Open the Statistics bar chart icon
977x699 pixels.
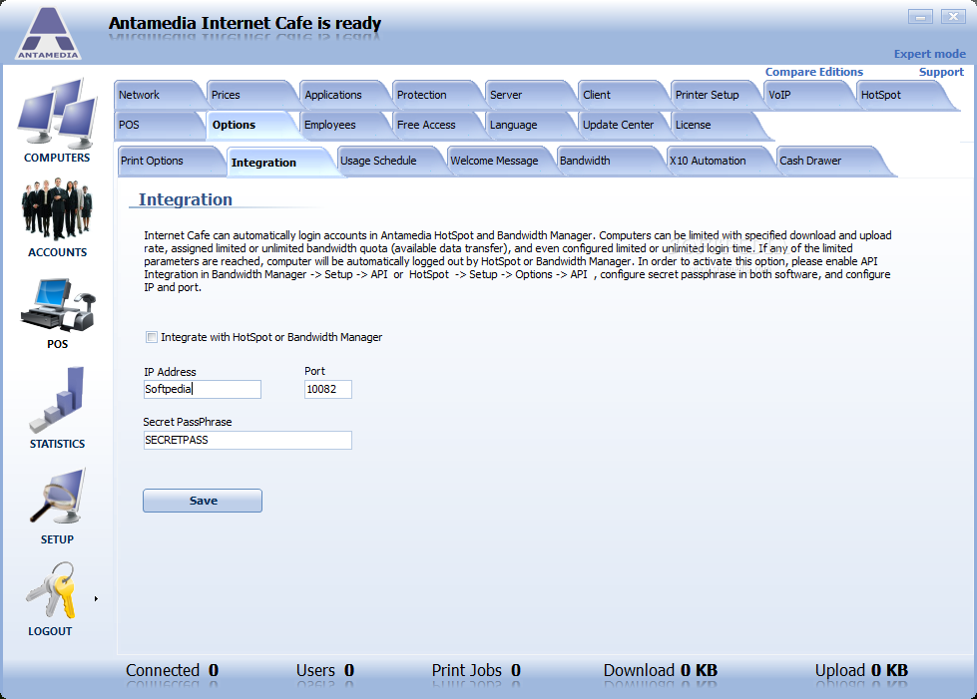57,400
